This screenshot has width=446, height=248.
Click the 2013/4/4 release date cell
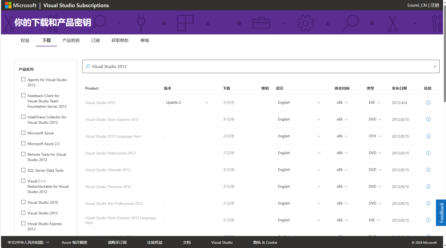[399, 103]
